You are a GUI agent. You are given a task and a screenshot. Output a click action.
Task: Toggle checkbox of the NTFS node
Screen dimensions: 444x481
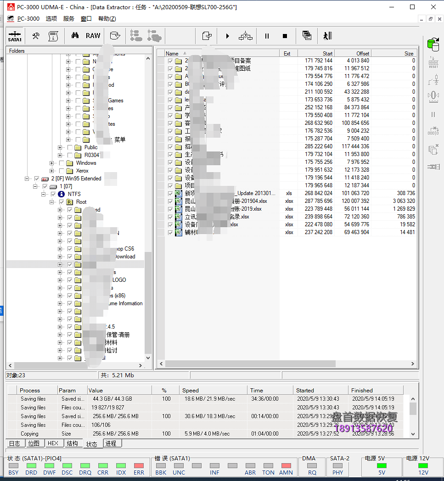pos(53,194)
